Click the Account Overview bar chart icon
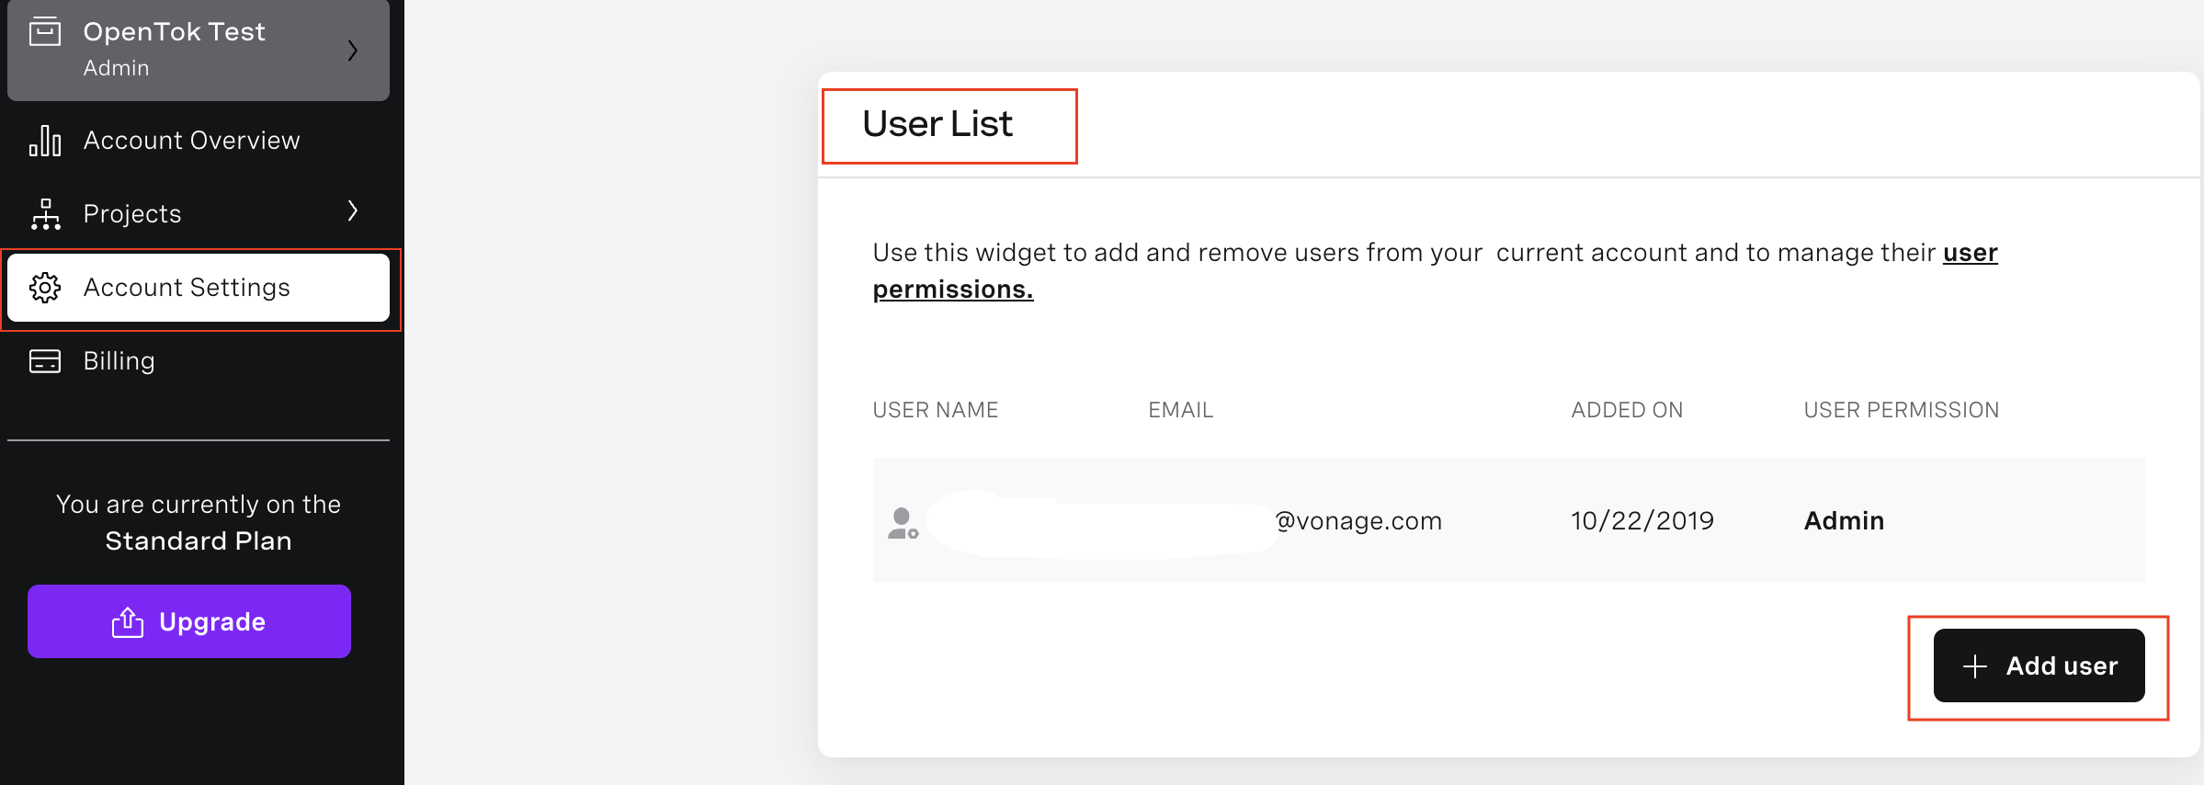The width and height of the screenshot is (2204, 785). (x=45, y=141)
